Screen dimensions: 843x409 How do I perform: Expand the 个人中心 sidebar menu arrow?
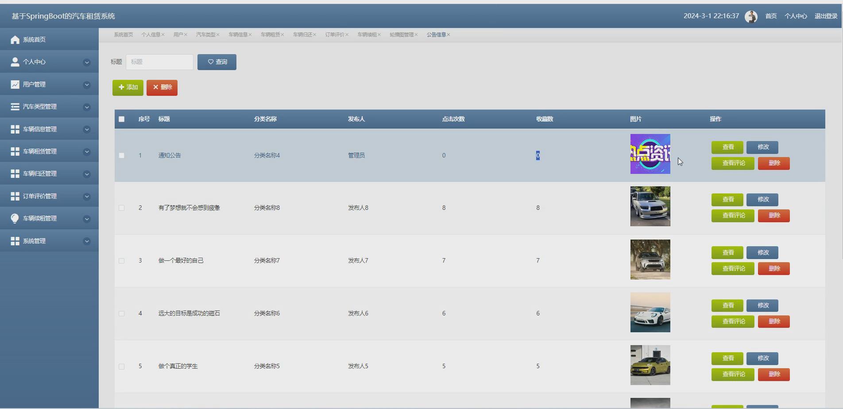click(87, 62)
